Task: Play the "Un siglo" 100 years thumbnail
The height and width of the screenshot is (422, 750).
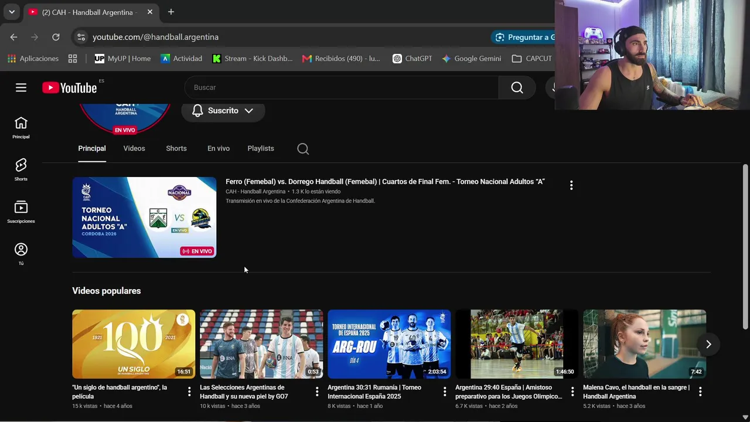Action: pyautogui.click(x=134, y=344)
